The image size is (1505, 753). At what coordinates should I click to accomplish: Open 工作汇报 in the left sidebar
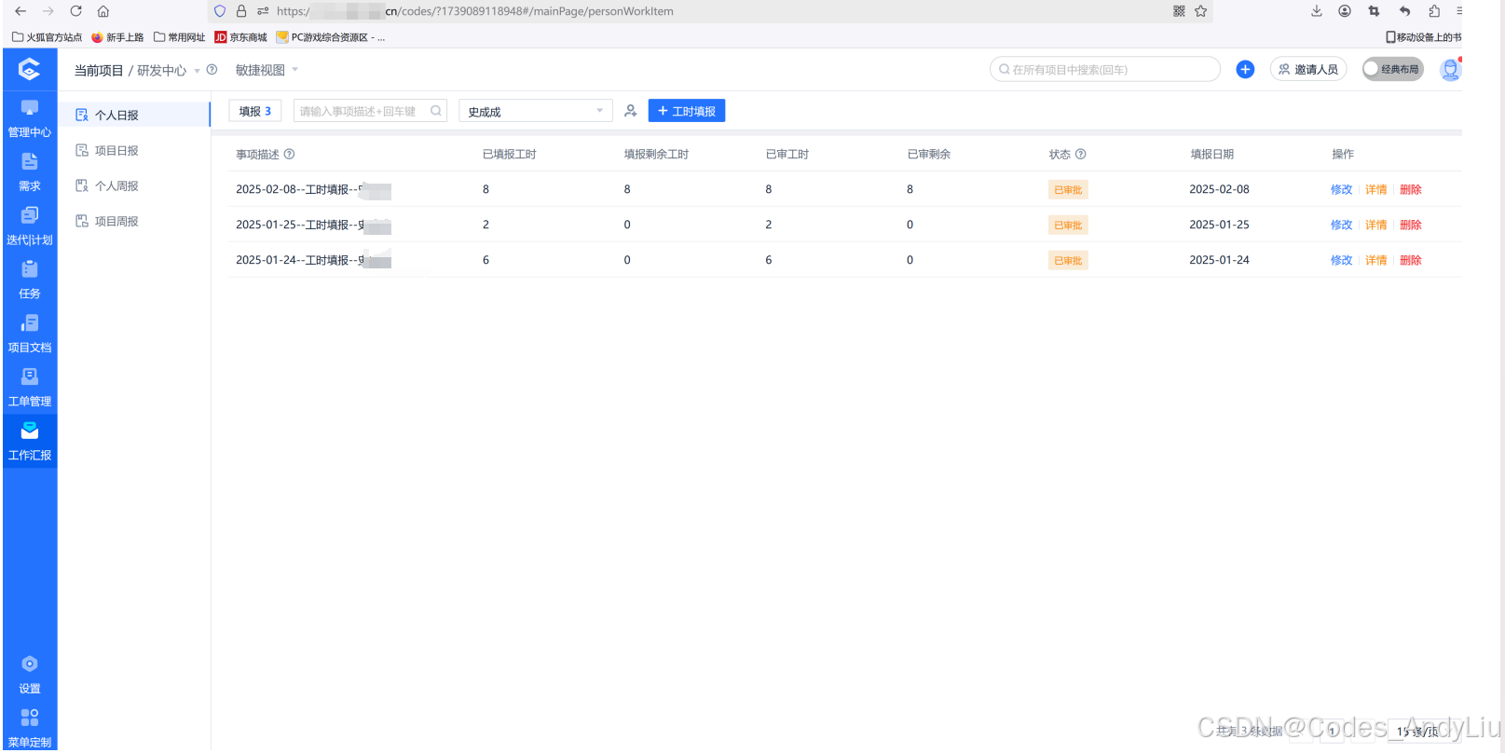(30, 442)
